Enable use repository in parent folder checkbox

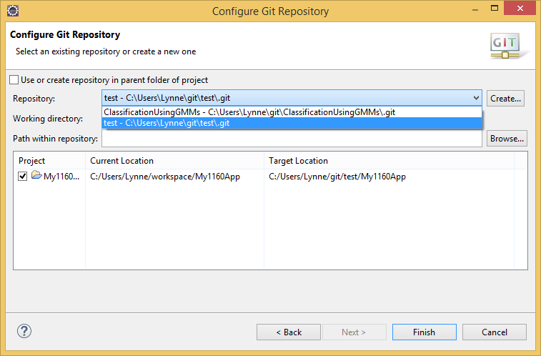tap(14, 80)
